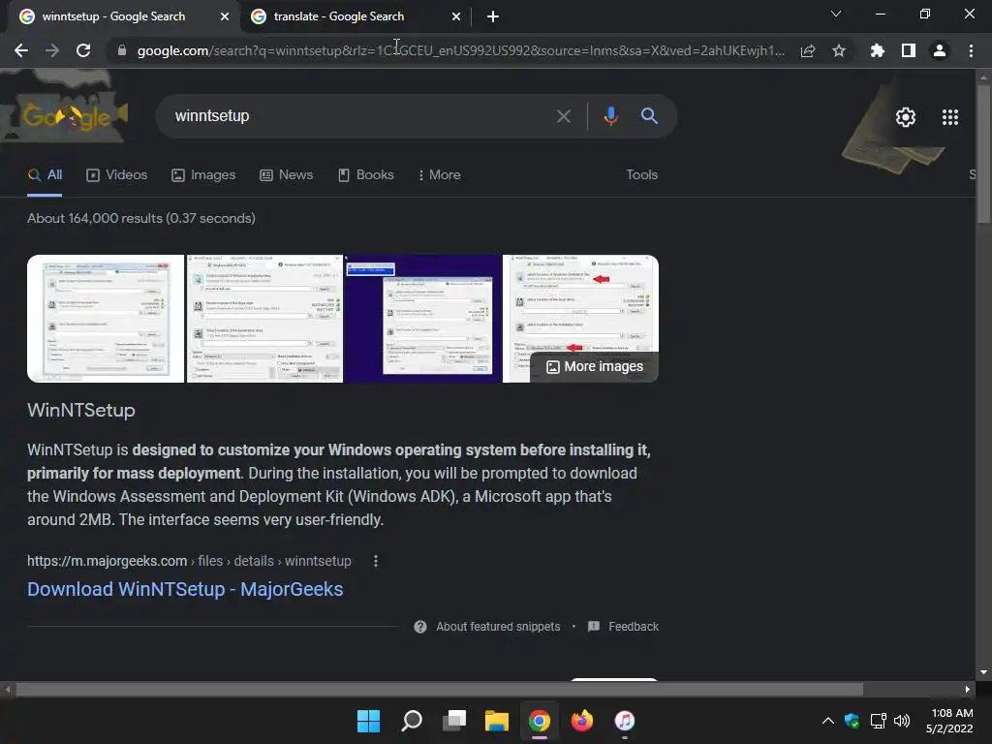Switch to Images results
Viewport: 992px width, 744px height.
point(203,175)
